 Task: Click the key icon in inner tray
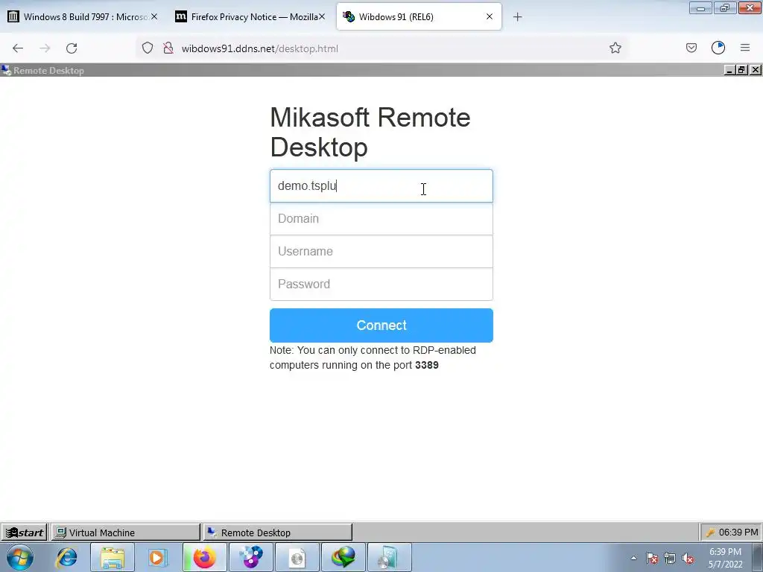pyautogui.click(x=710, y=533)
